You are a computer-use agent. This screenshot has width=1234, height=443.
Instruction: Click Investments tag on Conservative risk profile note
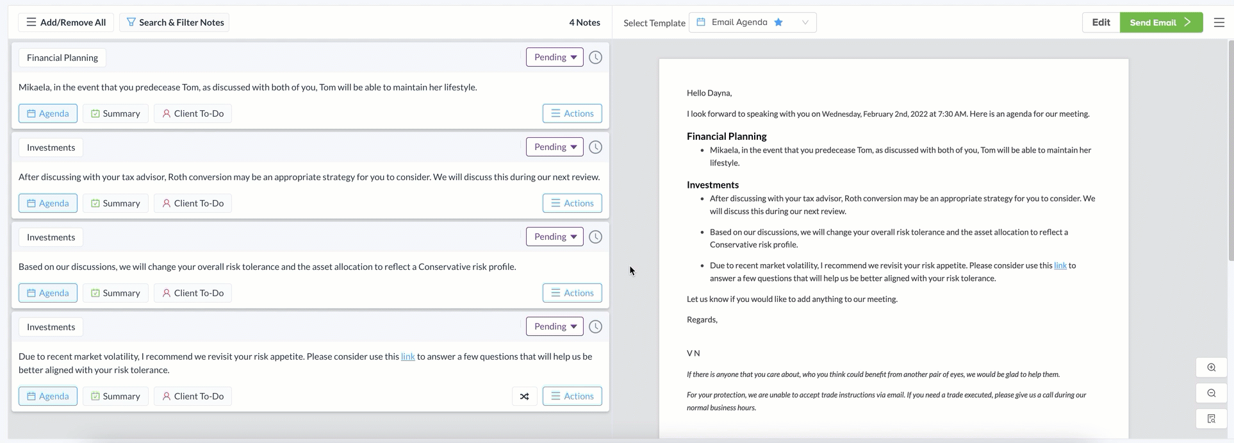(x=51, y=237)
